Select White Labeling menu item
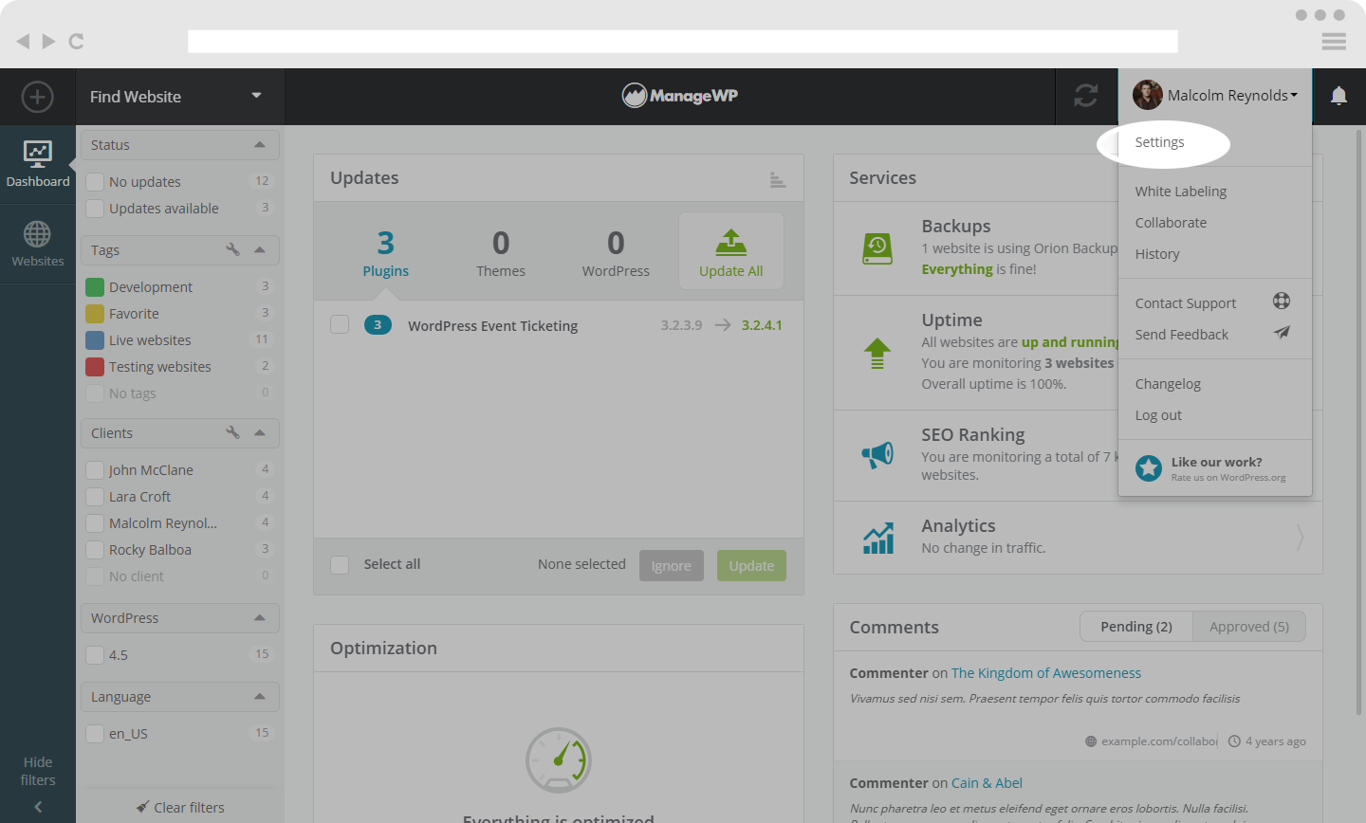 1181,192
